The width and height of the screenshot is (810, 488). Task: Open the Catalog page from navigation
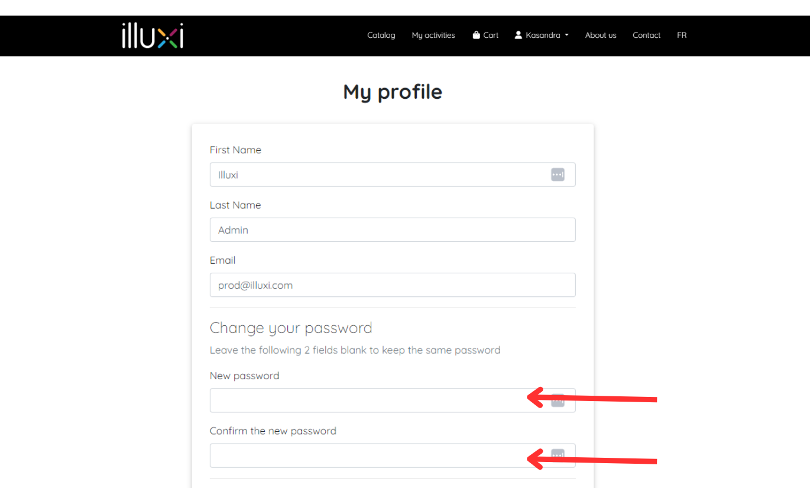[381, 35]
